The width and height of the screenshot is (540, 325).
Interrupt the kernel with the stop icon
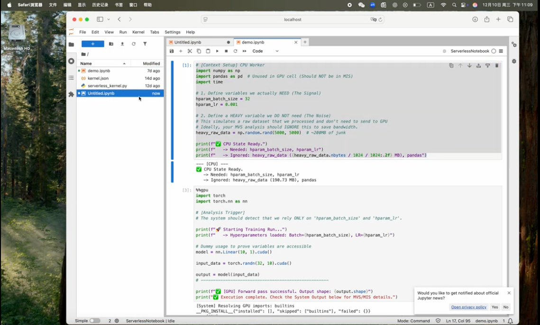point(226,51)
